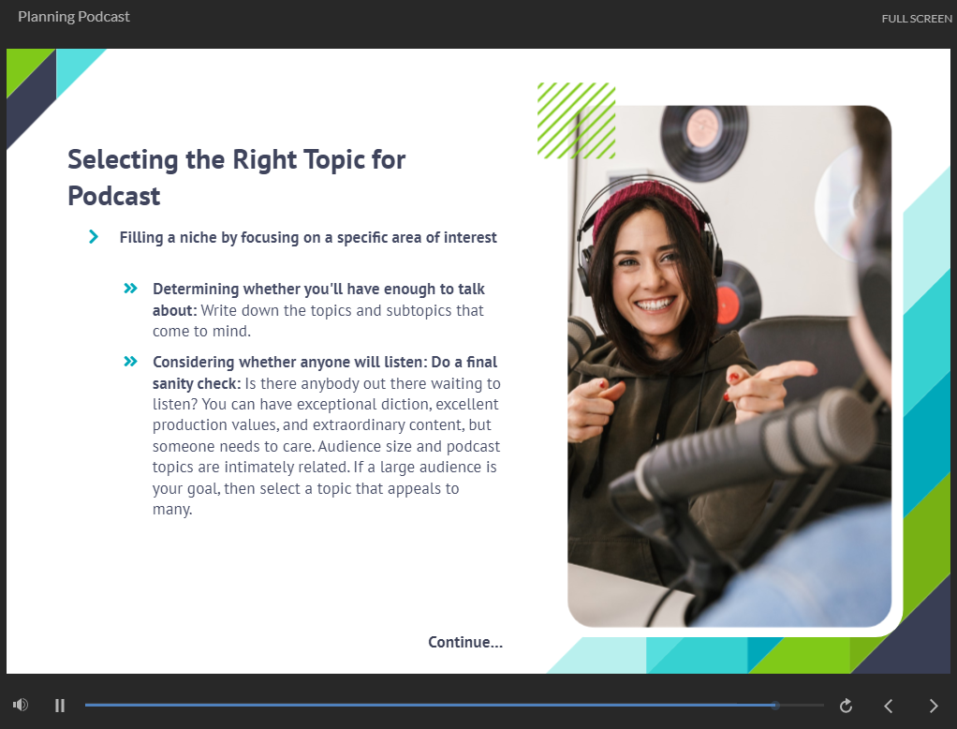Click the Continue... link
The width and height of the screenshot is (957, 729).
465,642
